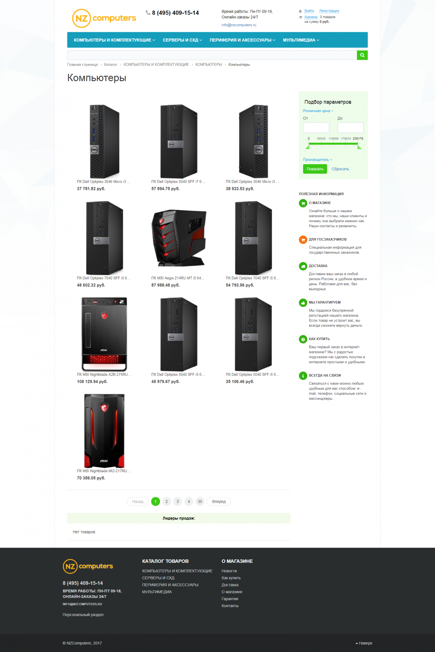
Task: Open the МУЛЬТИМЕДИА navigation menu
Action: point(301,40)
